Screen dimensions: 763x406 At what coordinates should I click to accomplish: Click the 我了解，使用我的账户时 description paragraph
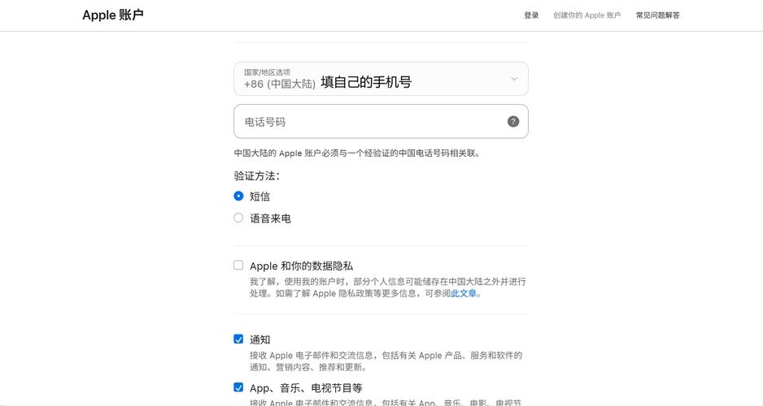(x=388, y=287)
